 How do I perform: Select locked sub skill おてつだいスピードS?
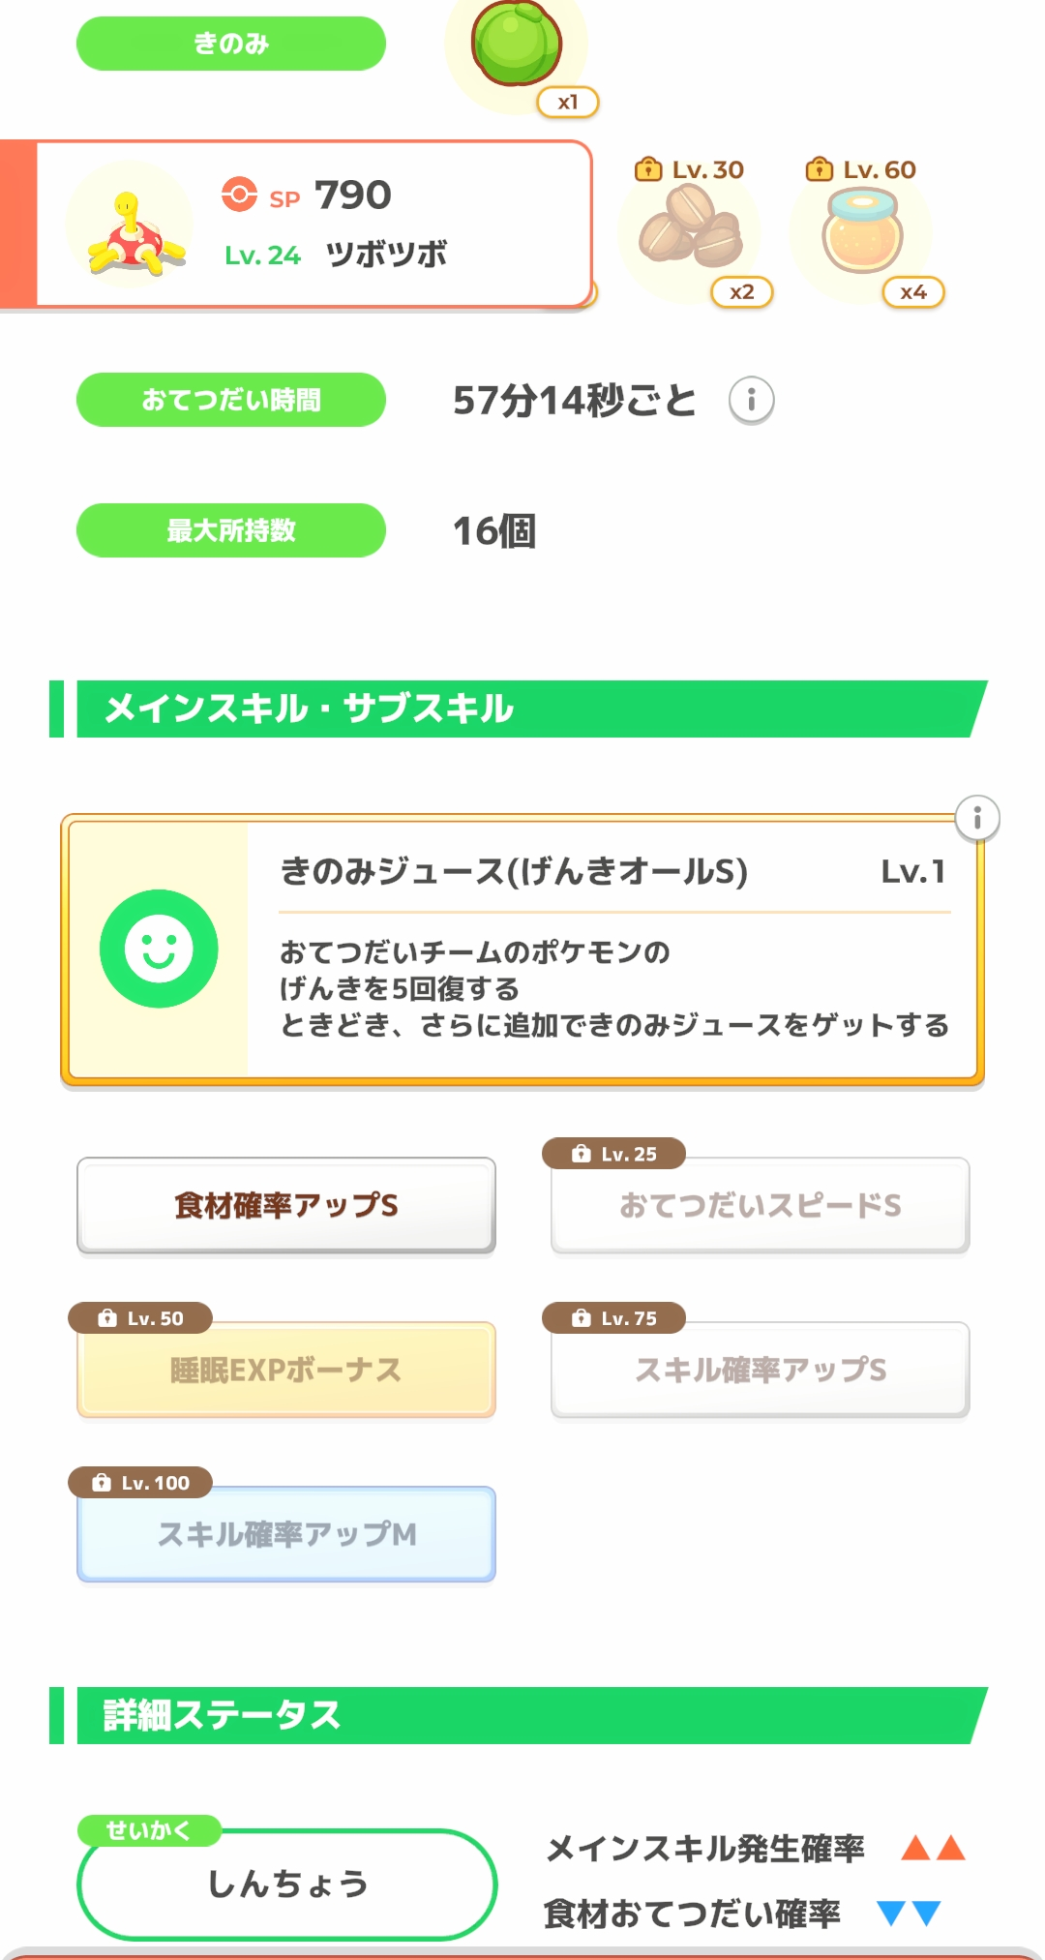tap(760, 1205)
